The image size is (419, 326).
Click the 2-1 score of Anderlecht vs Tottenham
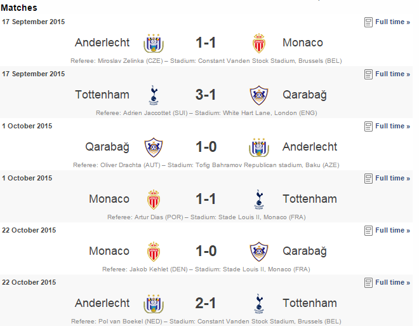[206, 303]
